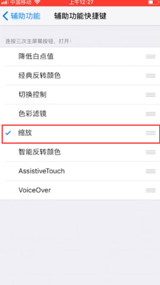Viewport: 160px width, 285px height.
Task: Tap the reorder handle for 经典反转颜色
Action: pos(150,75)
